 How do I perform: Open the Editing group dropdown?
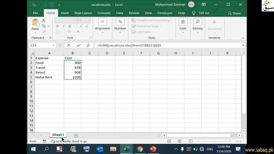(x=197, y=26)
